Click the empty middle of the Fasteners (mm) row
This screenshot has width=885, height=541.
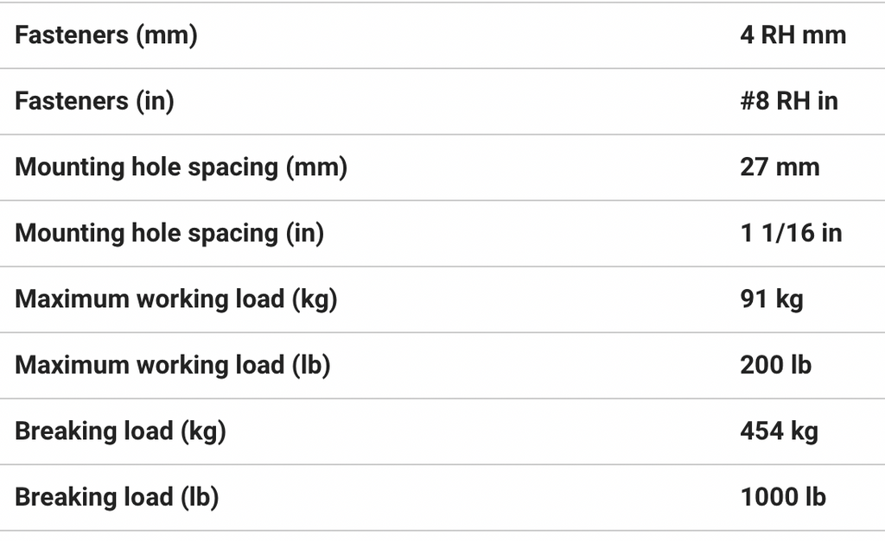467,35
